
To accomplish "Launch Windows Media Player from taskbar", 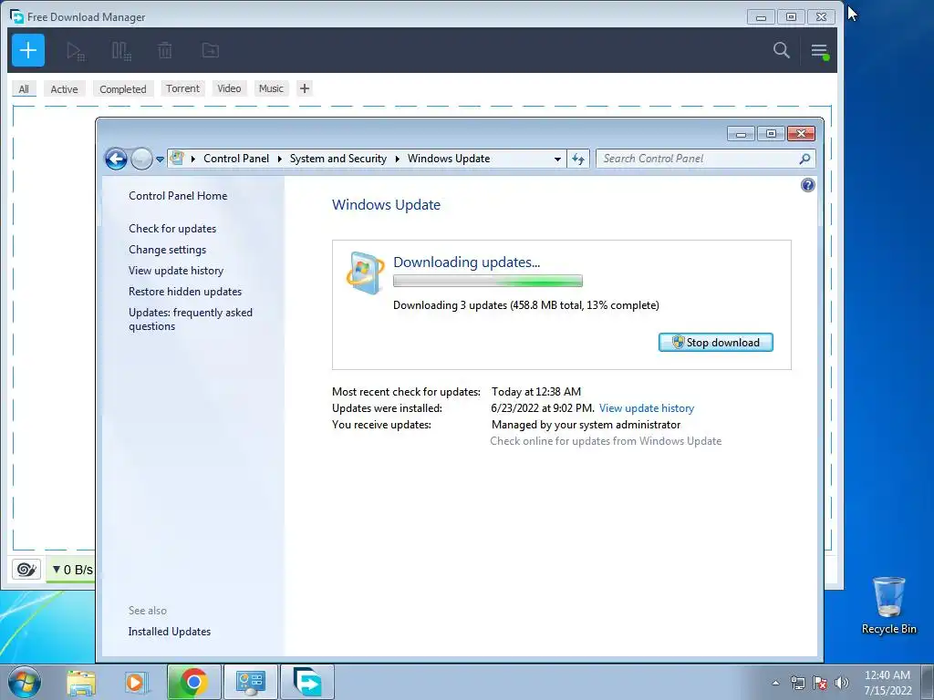I will point(136,682).
